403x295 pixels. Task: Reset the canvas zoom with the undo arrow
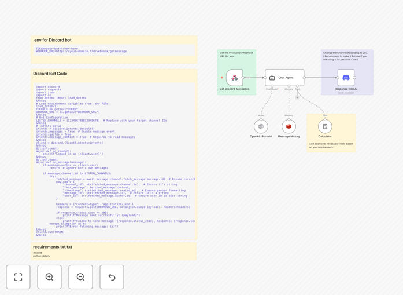(112, 277)
